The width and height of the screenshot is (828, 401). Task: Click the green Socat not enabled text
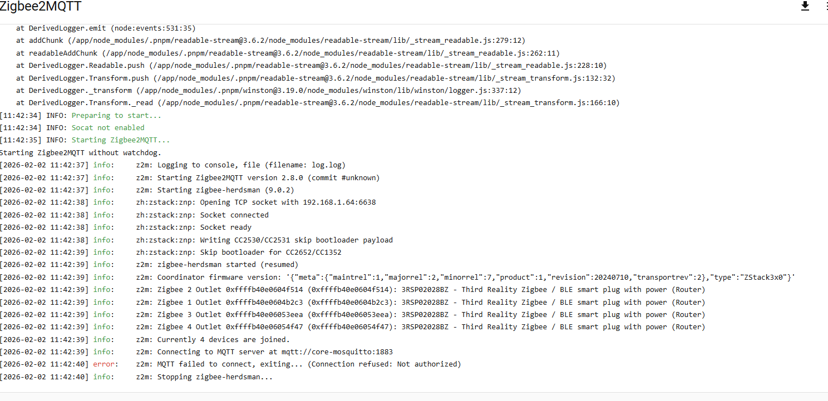pyautogui.click(x=108, y=128)
